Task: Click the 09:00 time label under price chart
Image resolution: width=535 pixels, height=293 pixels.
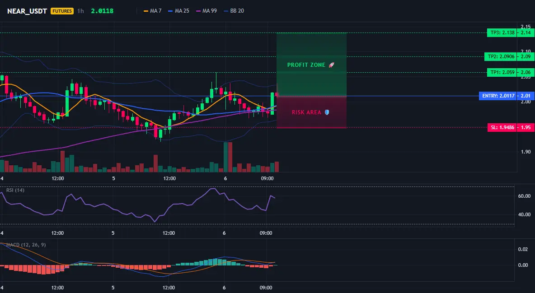Action: tap(267, 178)
